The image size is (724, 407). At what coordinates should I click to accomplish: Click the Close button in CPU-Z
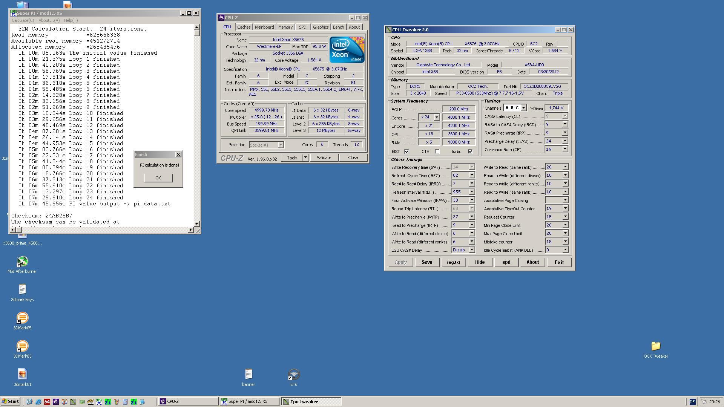coord(353,158)
